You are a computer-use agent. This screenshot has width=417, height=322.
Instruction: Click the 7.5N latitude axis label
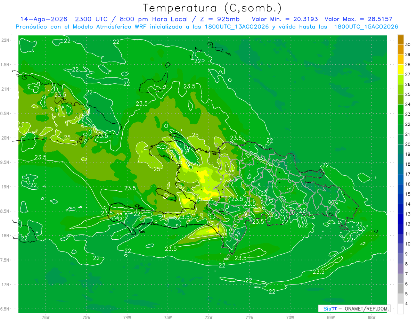click(x=5, y=260)
